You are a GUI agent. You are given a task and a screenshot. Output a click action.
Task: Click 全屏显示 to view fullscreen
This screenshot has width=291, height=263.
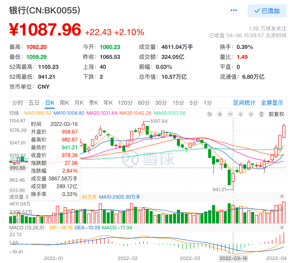pyautogui.click(x=272, y=103)
